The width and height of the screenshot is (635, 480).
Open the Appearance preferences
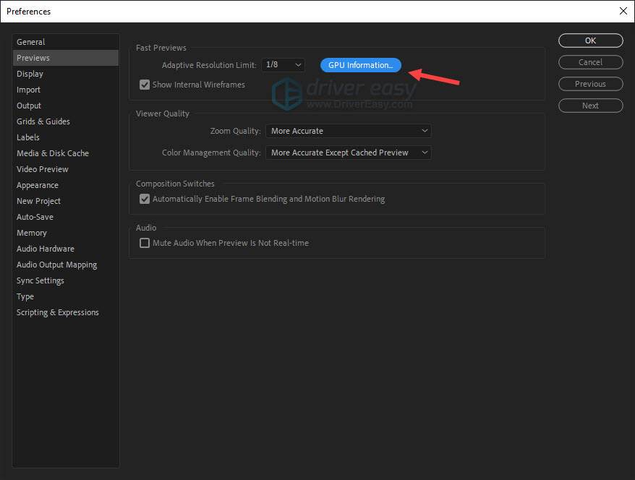coord(37,184)
